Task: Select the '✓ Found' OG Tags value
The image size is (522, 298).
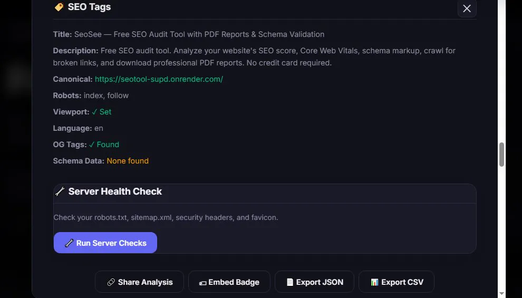Action: tap(104, 145)
